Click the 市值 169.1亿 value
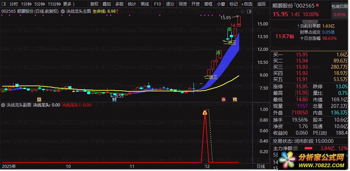 point(340,100)
